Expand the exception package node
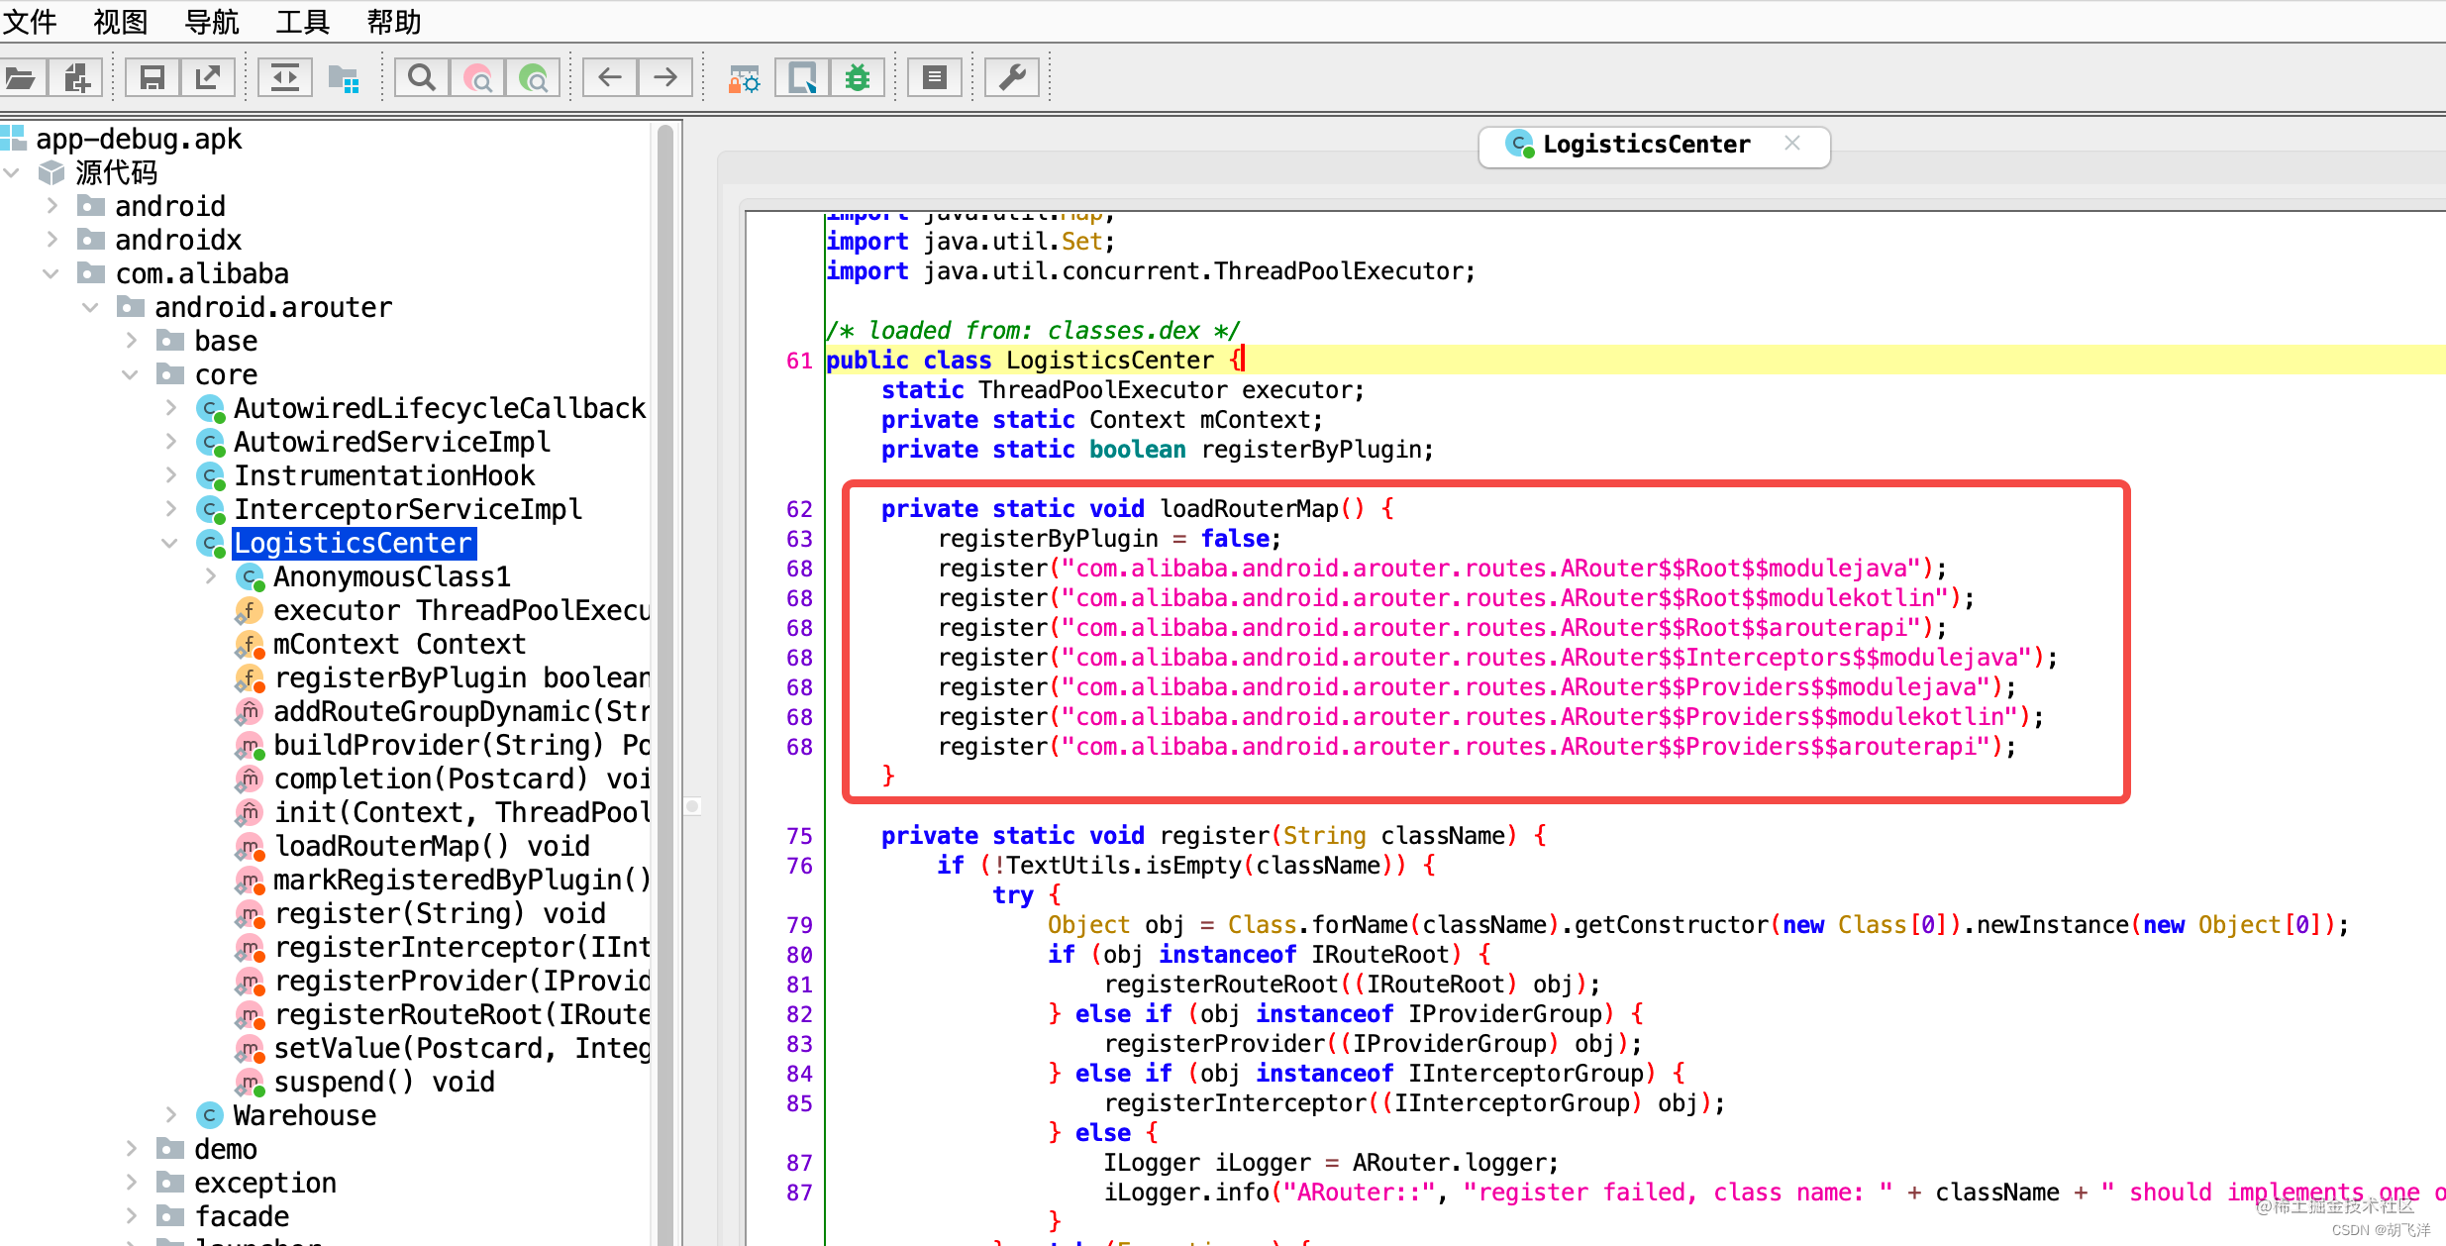Screen dimensions: 2446x1246 (x=131, y=1183)
